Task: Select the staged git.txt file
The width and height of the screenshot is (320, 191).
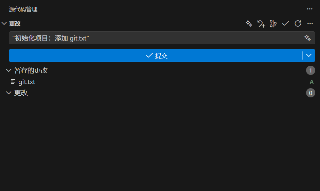Action: [x=27, y=82]
